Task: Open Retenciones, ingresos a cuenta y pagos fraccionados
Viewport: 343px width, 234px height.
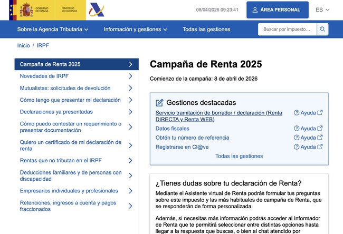Action: [x=77, y=206]
